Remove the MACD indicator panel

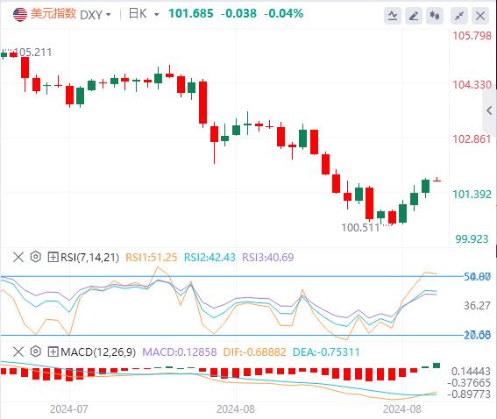click(18, 352)
